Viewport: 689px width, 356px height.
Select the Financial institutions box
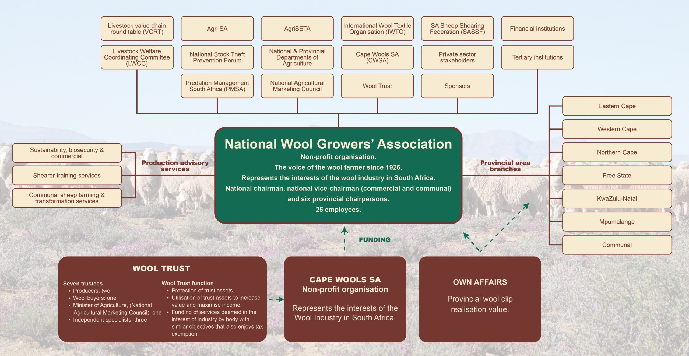[x=537, y=29]
